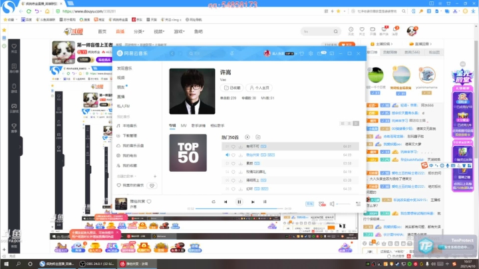
Task: Like the song 素颜
Action: click(x=233, y=164)
